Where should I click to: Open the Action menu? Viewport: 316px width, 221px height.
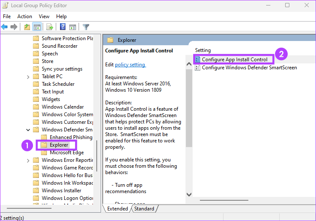(25, 16)
